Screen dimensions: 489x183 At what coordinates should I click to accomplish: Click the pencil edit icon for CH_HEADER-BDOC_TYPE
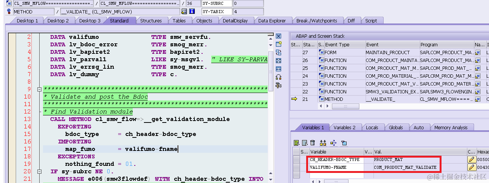click(x=471, y=159)
